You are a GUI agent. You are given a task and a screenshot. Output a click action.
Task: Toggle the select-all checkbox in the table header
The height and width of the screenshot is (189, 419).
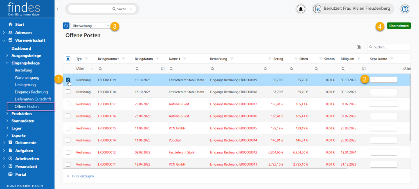[x=68, y=59]
